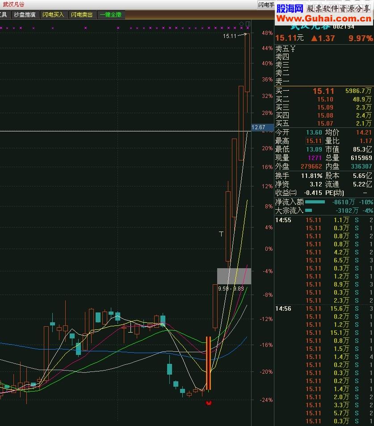Click the -3102万 block inflow amount

click(x=347, y=210)
